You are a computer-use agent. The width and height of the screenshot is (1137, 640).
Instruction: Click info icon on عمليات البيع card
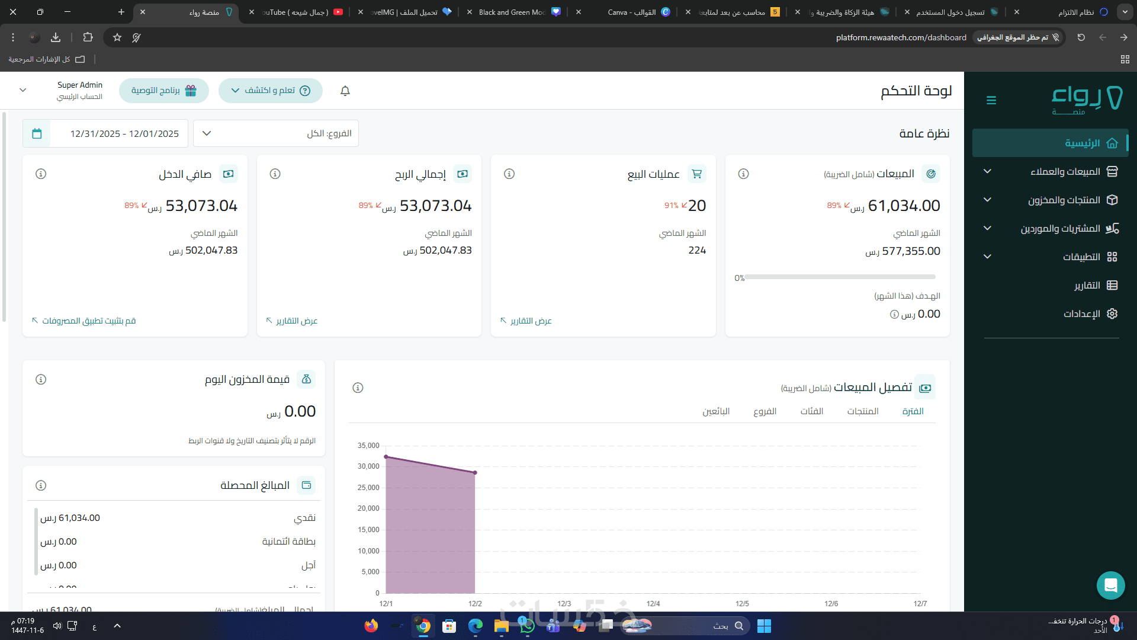tap(509, 174)
